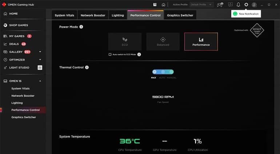Minimize the OMEN Gaming Hub window
280x154 pixels.
(x=262, y=5)
